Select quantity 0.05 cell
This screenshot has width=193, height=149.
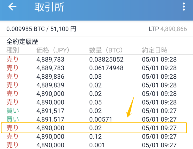[x=95, y=102]
